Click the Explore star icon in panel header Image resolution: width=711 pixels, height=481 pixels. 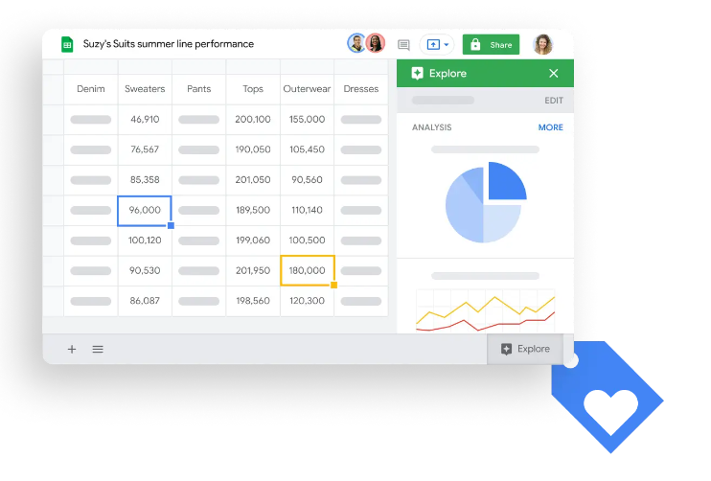pyautogui.click(x=417, y=73)
